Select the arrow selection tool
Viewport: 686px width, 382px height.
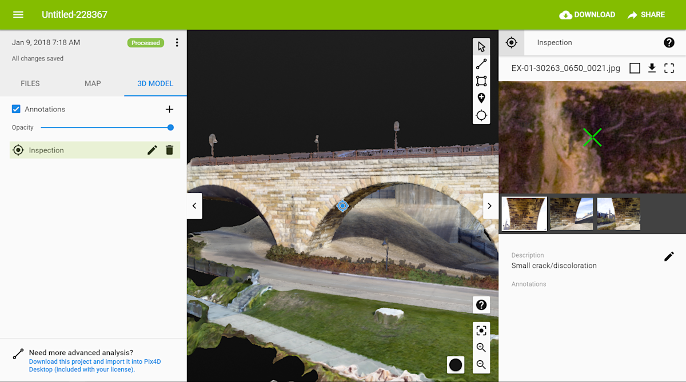point(481,46)
